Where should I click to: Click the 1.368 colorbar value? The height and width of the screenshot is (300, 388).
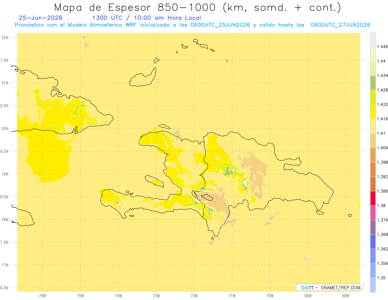click(383, 234)
